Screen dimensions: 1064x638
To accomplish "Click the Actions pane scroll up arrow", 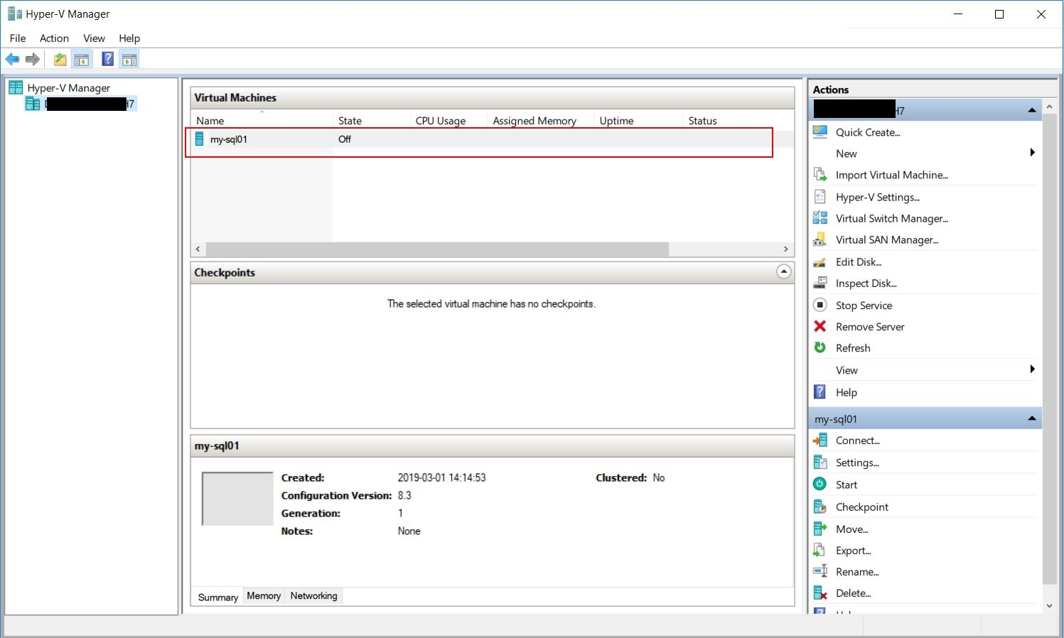I will 1050,107.
